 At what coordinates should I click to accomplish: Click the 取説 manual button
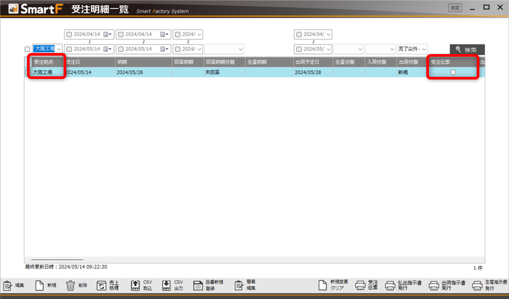[454, 8]
